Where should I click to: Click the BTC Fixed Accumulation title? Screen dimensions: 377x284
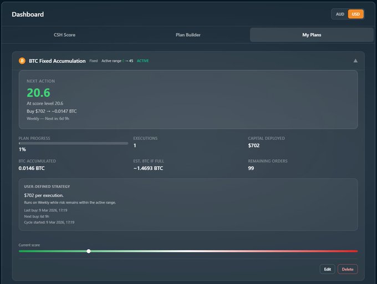(x=57, y=60)
